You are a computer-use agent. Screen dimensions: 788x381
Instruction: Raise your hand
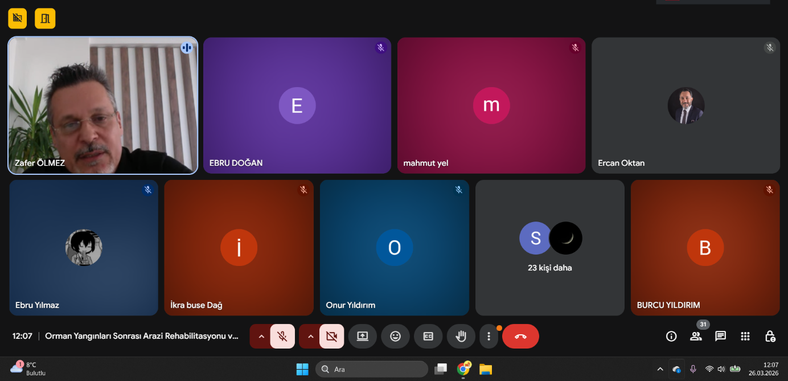pos(461,336)
